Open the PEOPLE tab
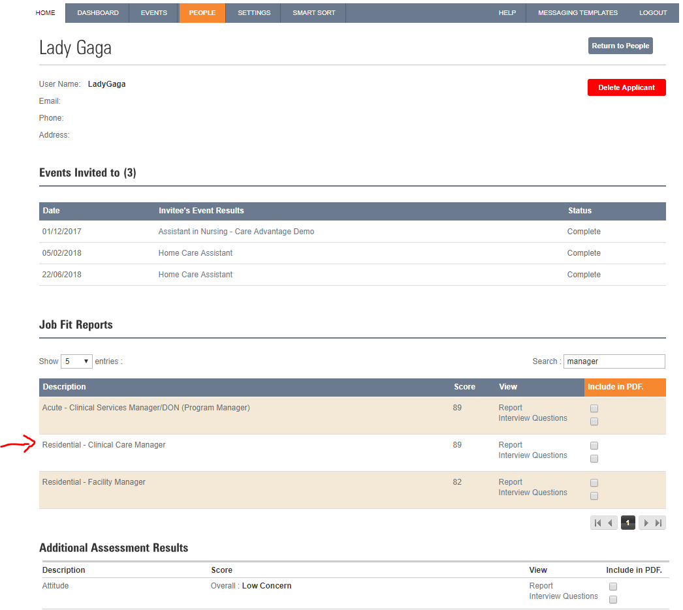The image size is (683, 610). click(x=202, y=12)
